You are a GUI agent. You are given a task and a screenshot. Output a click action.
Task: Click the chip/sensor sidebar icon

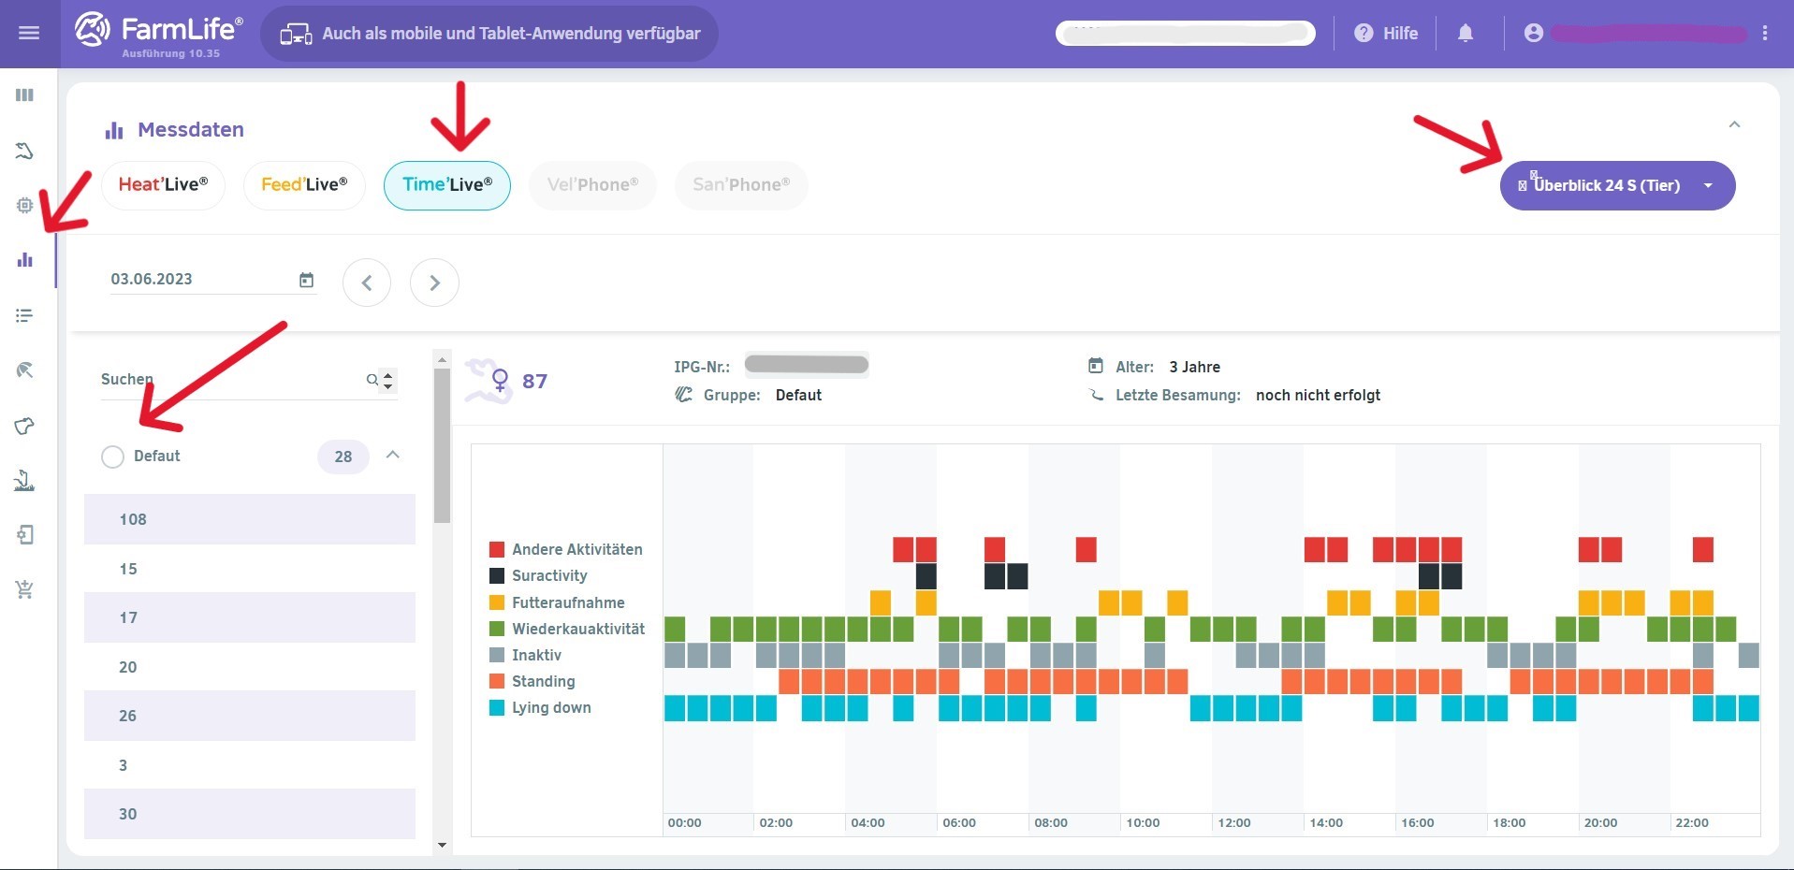click(25, 205)
